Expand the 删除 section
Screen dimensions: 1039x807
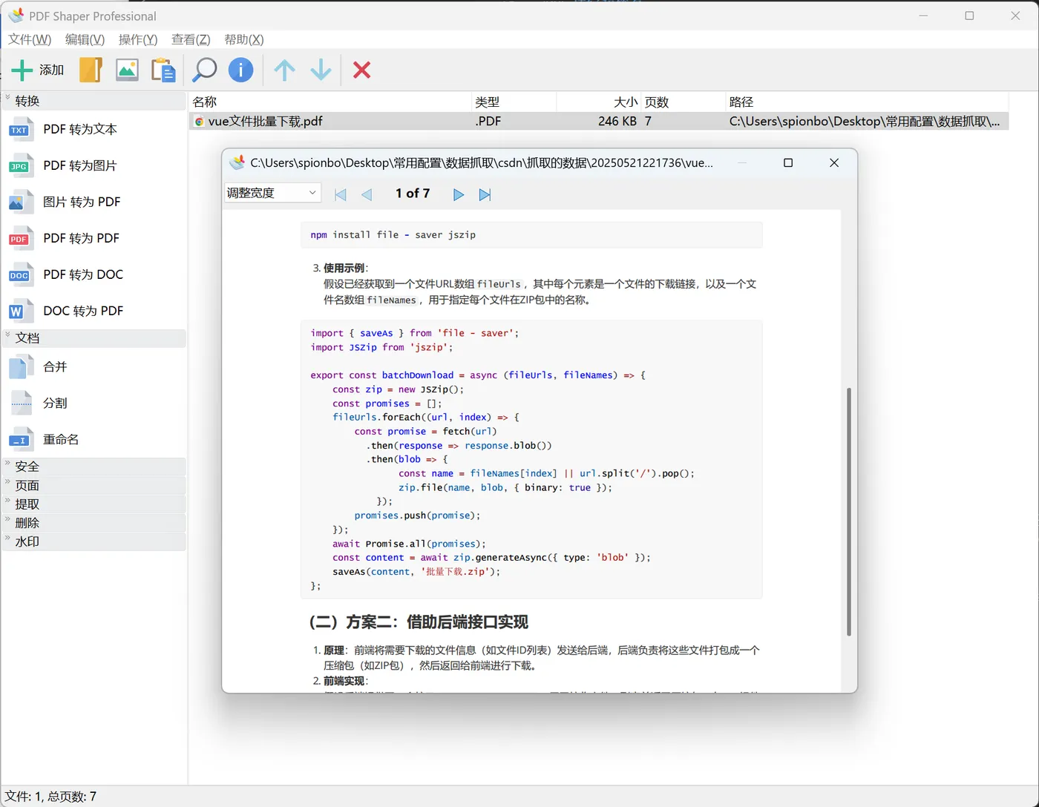(x=94, y=523)
